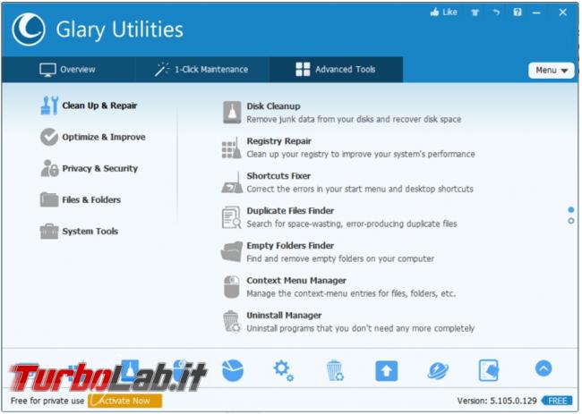Click the Empty Folders Finder folder icon
The height and width of the screenshot is (414, 582).
tap(232, 251)
